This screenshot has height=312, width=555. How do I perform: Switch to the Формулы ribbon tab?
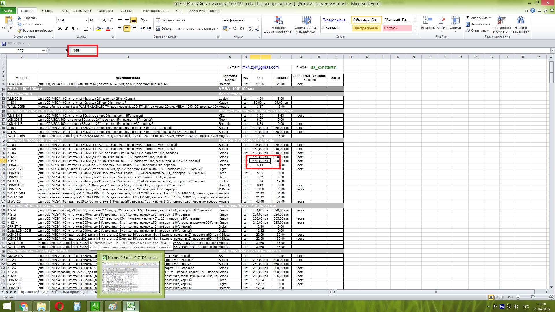(x=106, y=11)
